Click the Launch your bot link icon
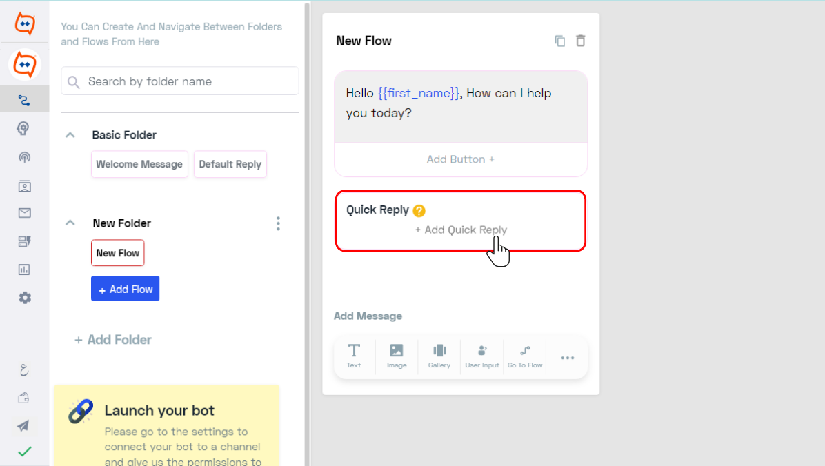Viewport: 825px width, 466px height. click(x=81, y=412)
